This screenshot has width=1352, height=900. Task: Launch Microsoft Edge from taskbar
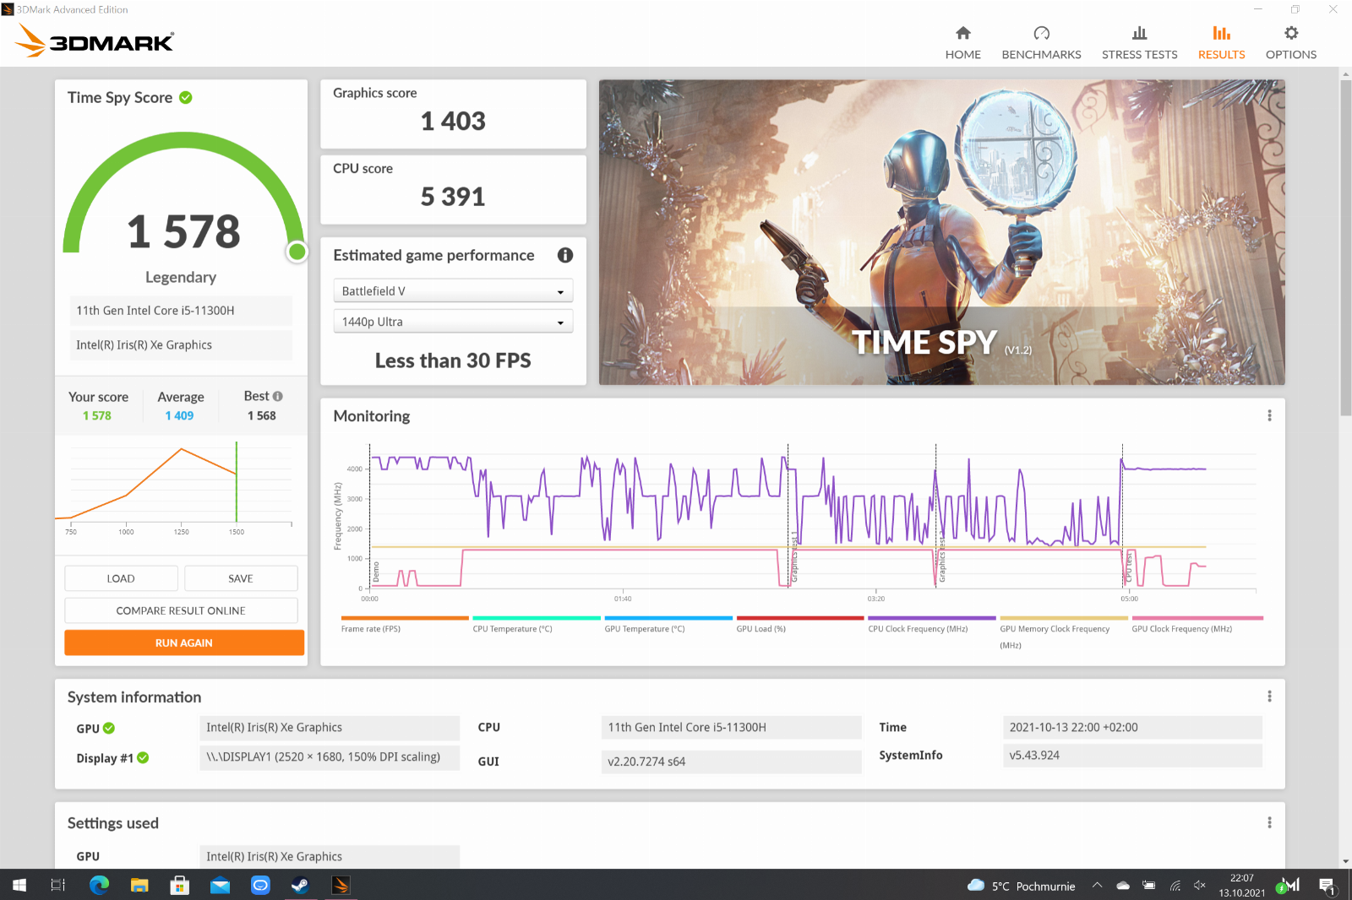click(x=99, y=885)
